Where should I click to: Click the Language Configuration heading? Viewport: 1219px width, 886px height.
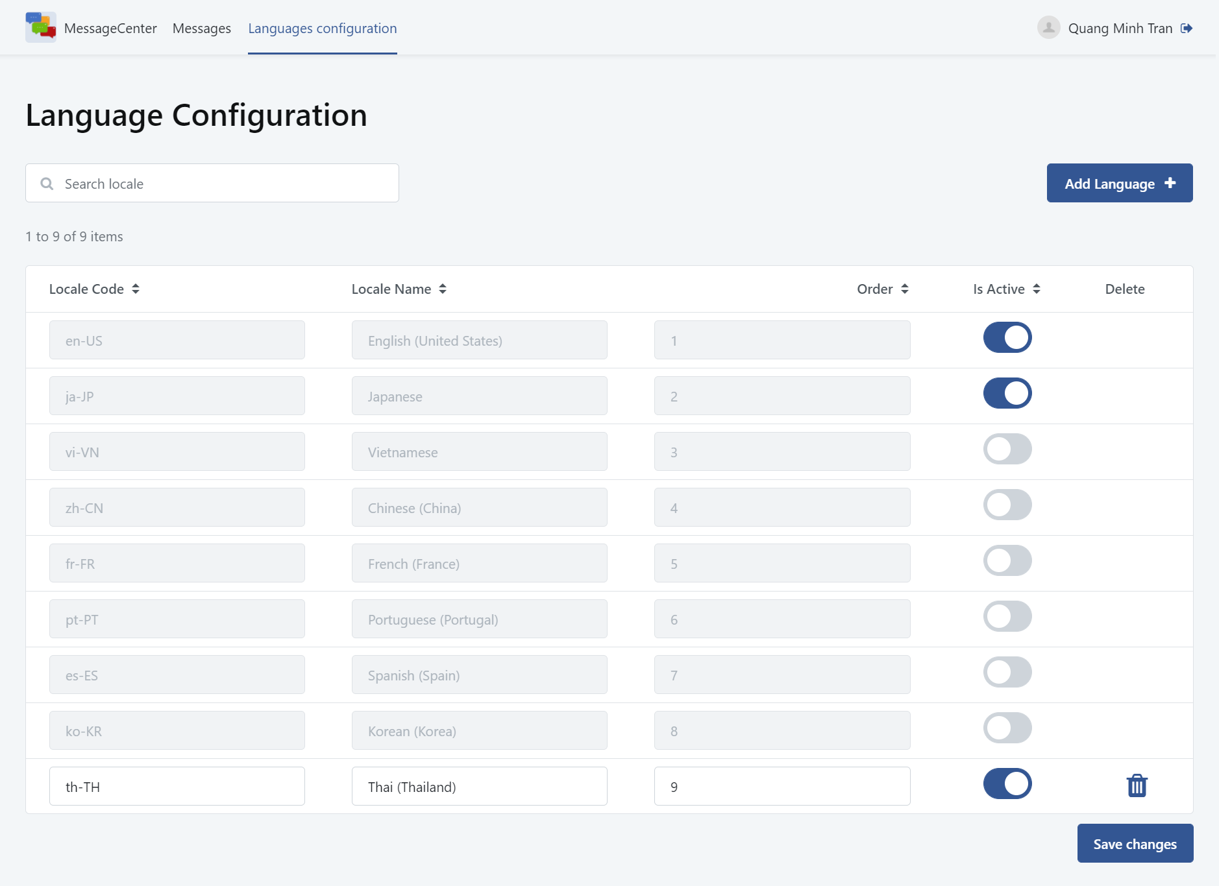pyautogui.click(x=196, y=115)
